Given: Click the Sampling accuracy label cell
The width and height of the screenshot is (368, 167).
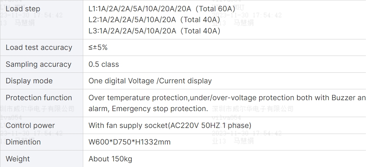Looking at the screenshot, I should (x=41, y=64).
